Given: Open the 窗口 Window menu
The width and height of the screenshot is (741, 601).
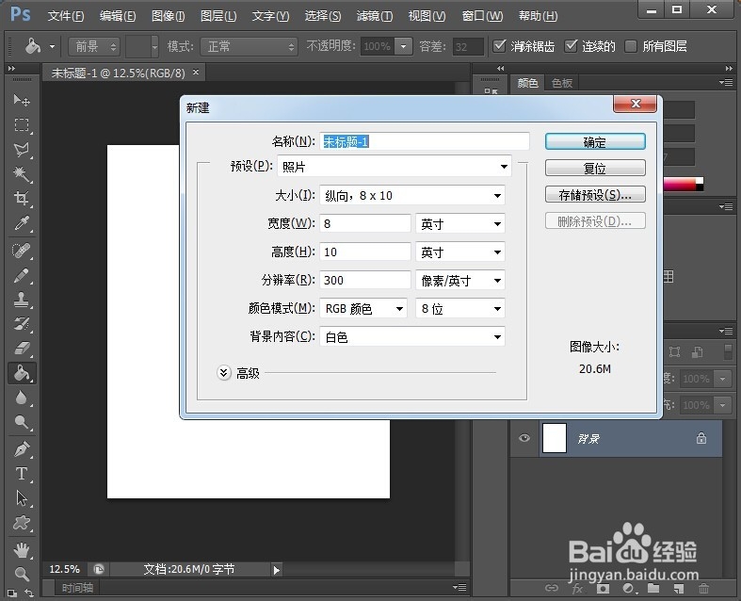Looking at the screenshot, I should (x=482, y=16).
